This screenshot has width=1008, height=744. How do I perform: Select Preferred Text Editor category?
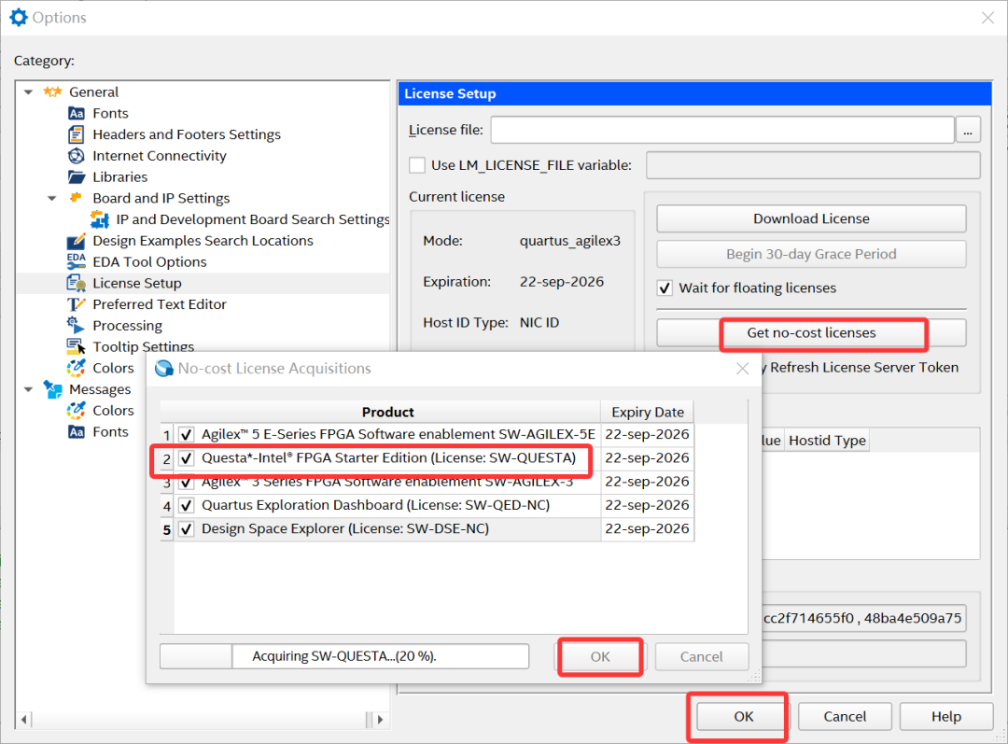pos(160,304)
